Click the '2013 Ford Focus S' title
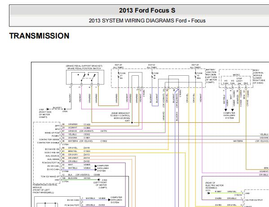The image size is (269, 207). click(147, 10)
